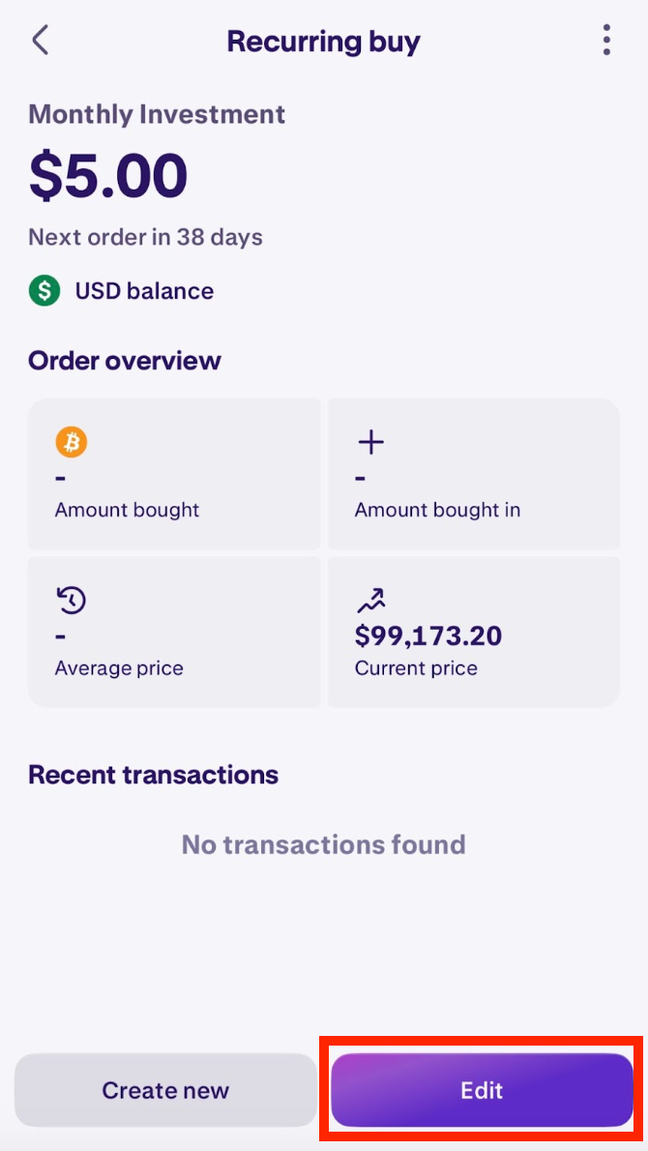Go back using the navigation arrow
648x1151 pixels.
41,41
